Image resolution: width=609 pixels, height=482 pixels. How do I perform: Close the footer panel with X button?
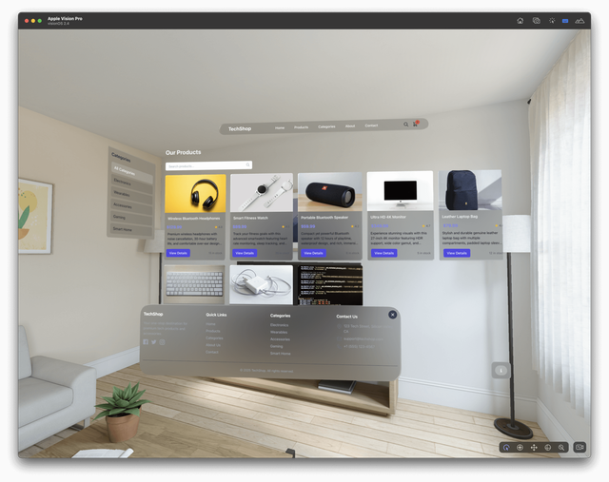[392, 315]
